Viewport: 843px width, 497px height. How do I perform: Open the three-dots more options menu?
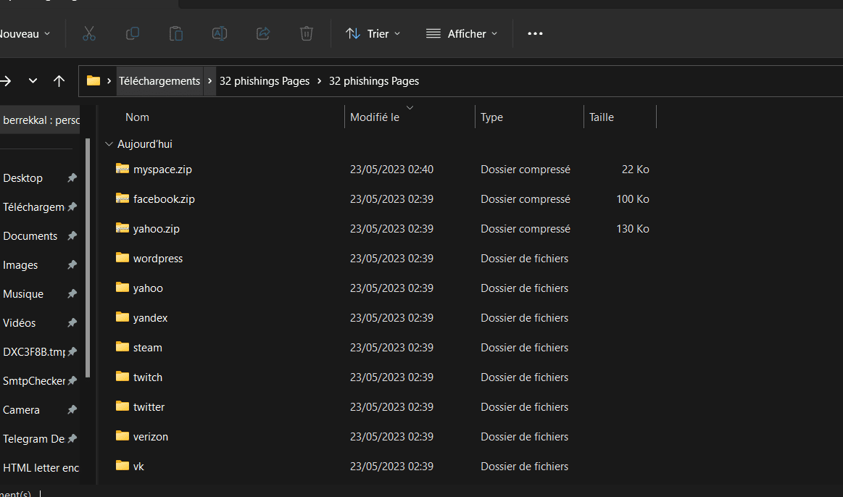(x=535, y=33)
